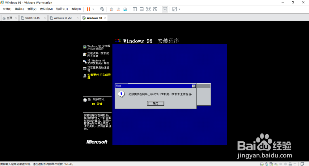Click the greyed-out speaker status bar icon
This screenshot has height=166, width=309.
pyautogui.click(x=281, y=164)
